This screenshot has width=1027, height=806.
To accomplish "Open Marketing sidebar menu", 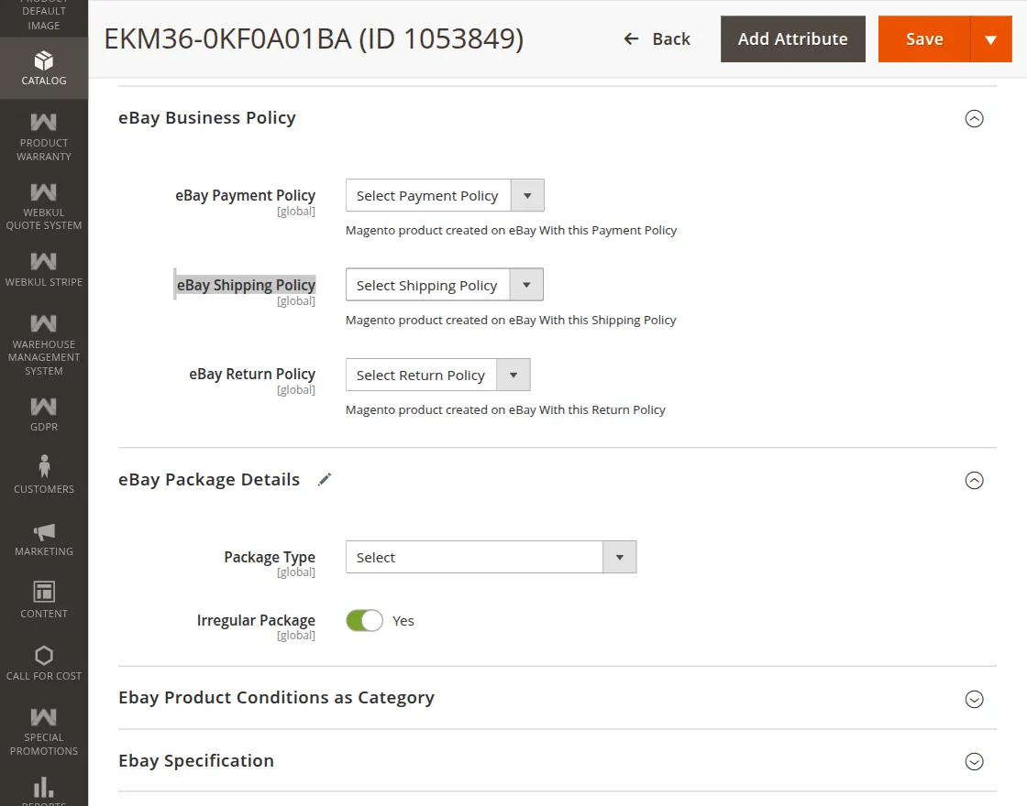I will pos(44,539).
